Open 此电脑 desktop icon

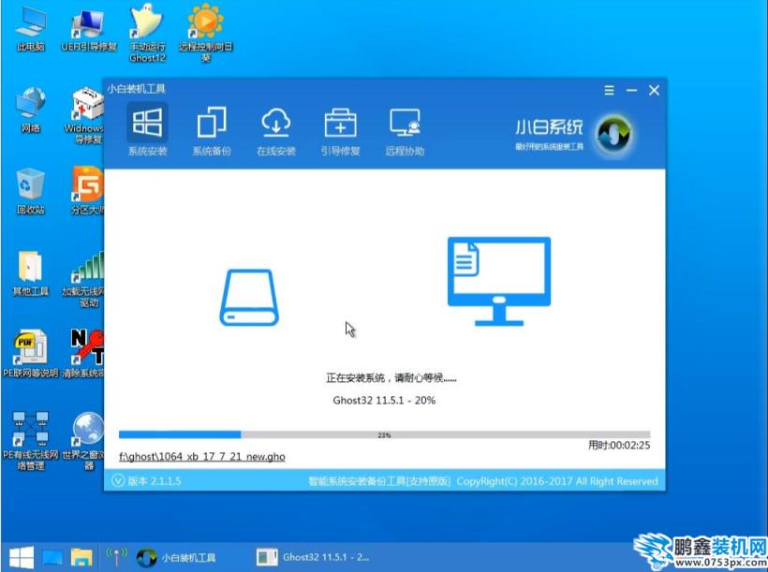pyautogui.click(x=30, y=29)
